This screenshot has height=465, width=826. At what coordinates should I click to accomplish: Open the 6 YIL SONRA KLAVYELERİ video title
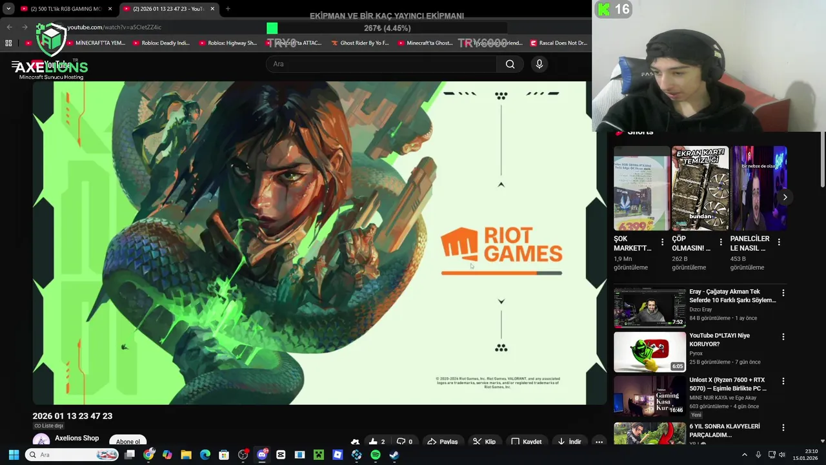(x=724, y=431)
